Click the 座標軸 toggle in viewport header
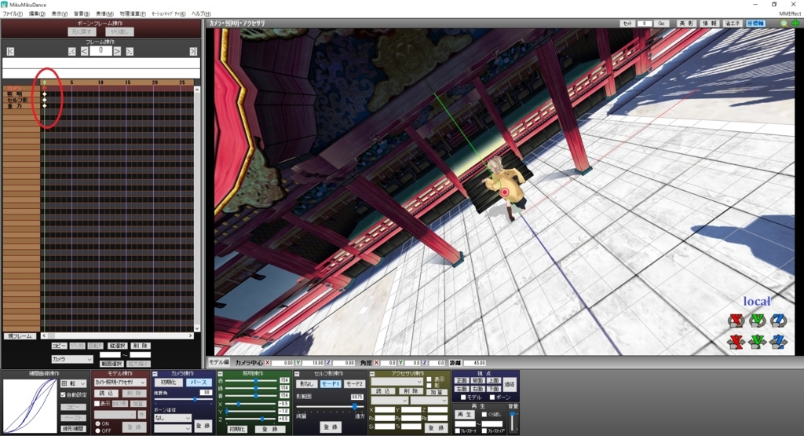Viewport: 804px width, 436px height. (x=755, y=24)
